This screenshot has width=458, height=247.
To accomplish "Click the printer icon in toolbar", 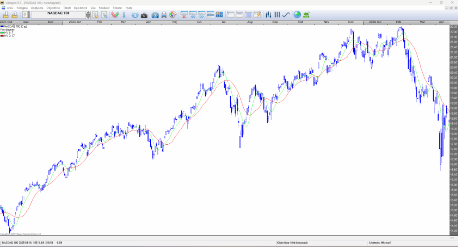I will coord(164,15).
